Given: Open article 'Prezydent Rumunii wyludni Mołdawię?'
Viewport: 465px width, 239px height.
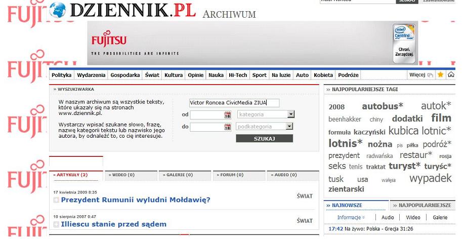Looking at the screenshot, I should [136, 200].
